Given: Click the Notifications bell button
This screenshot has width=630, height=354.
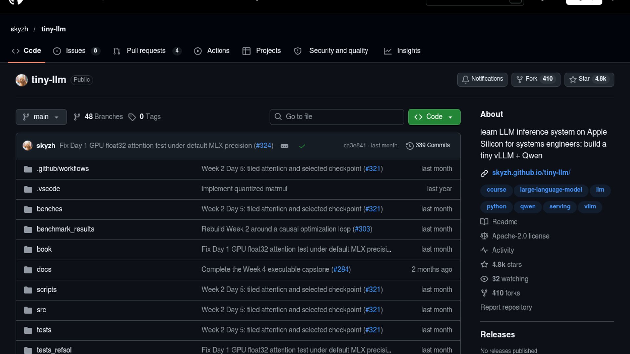Looking at the screenshot, I should tap(482, 79).
